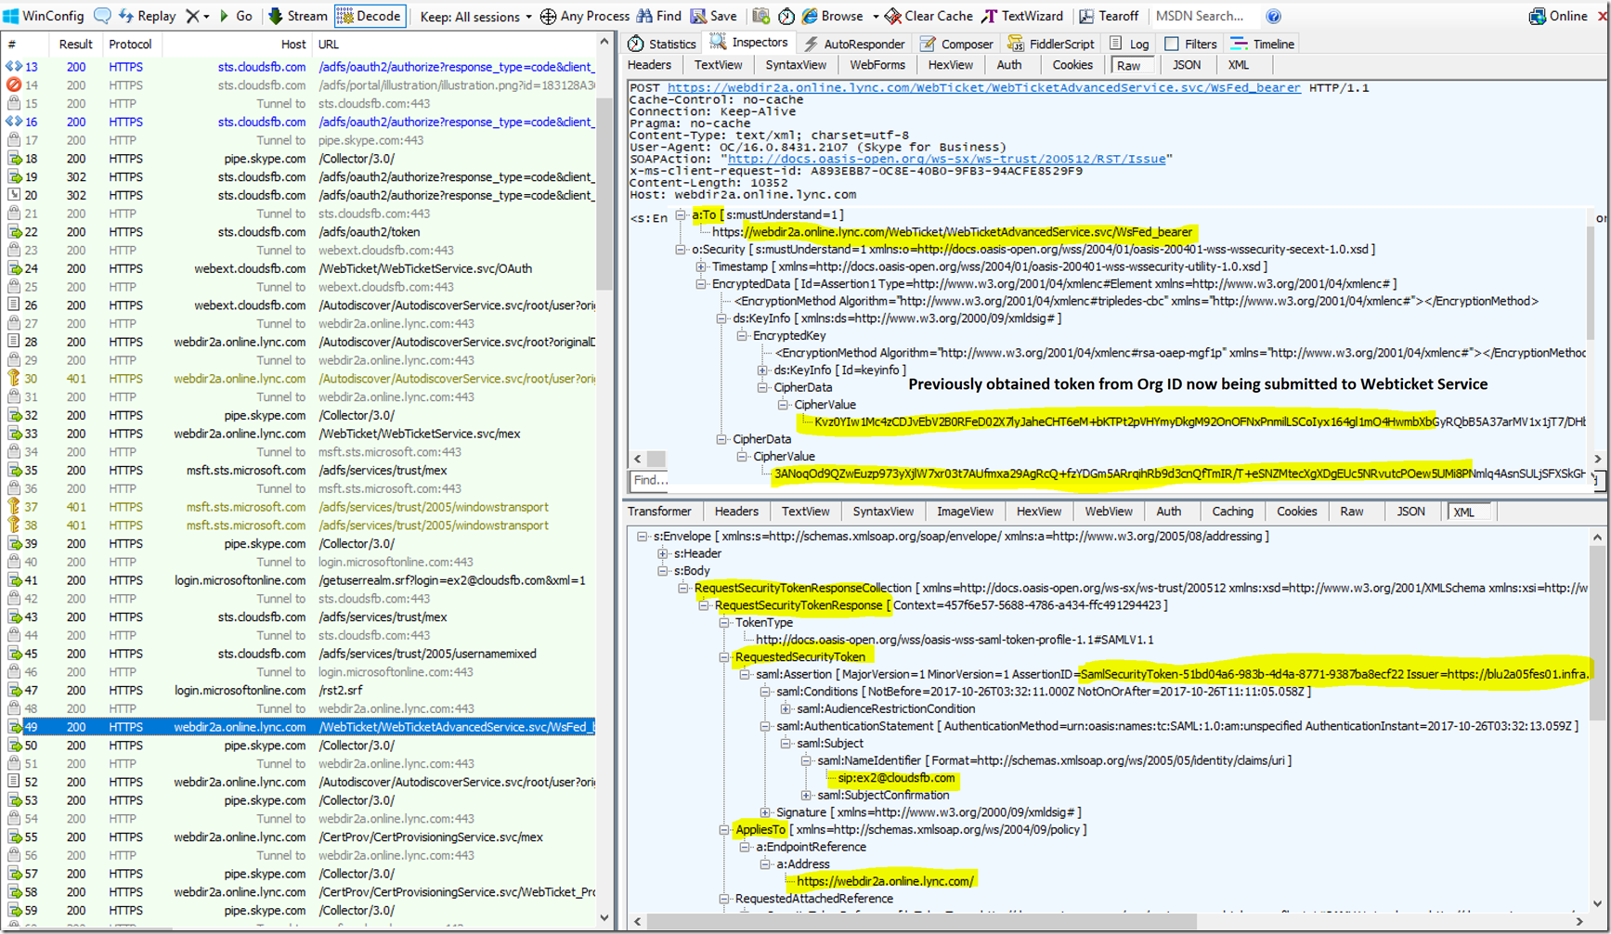Open the TextWizard tool
Viewport: 1611px width, 934px height.
tap(1022, 16)
